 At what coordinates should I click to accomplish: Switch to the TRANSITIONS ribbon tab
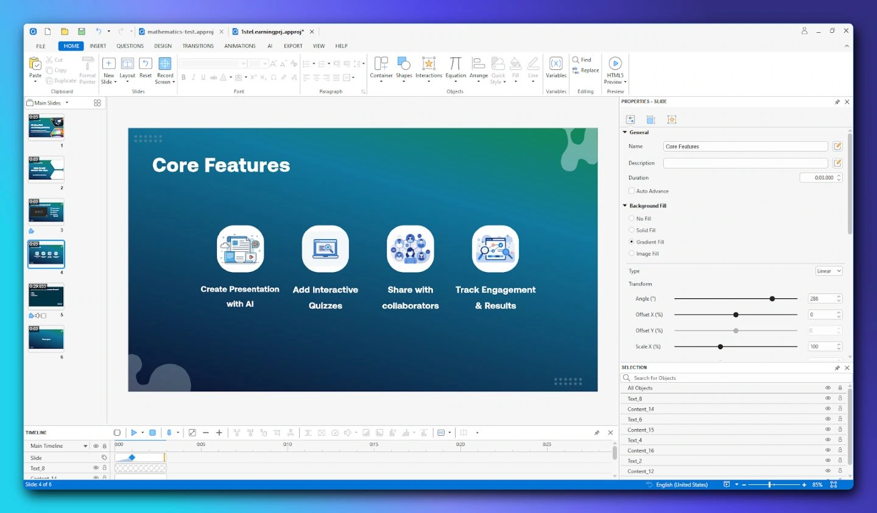pos(198,46)
